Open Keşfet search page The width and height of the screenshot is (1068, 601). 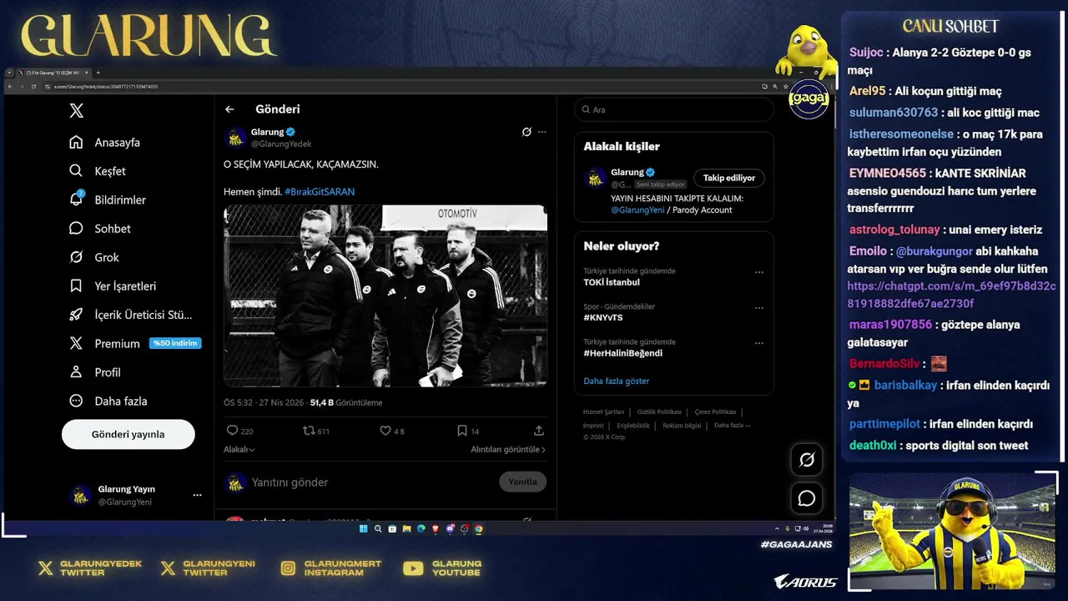tap(98, 171)
